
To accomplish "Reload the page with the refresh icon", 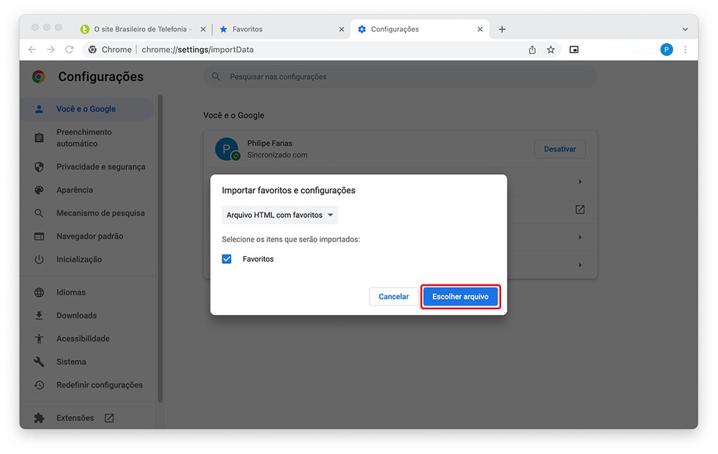I will [x=70, y=49].
